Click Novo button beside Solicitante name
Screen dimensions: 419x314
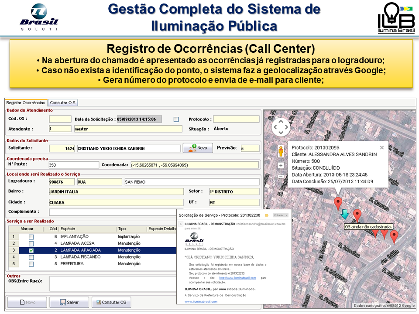[x=198, y=148]
